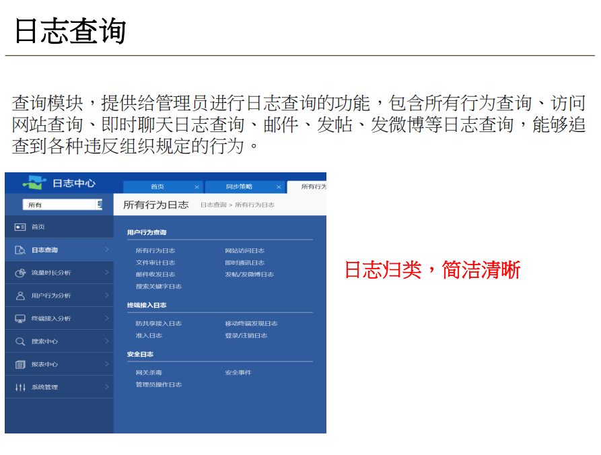Screen dimensions: 601x455
Task: Open the 移动终端发现日志 link
Action: [251, 324]
